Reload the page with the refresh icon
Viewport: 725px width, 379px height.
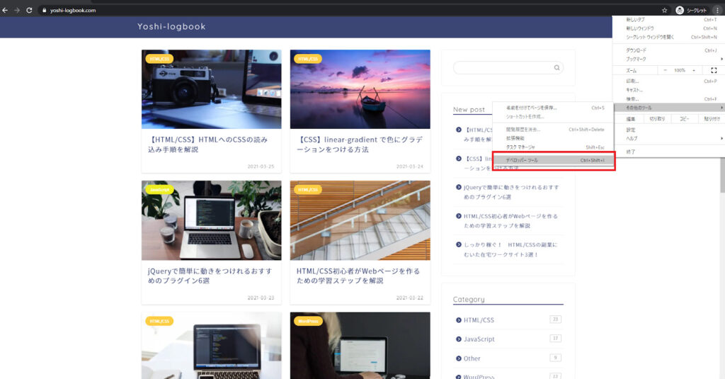pyautogui.click(x=29, y=11)
